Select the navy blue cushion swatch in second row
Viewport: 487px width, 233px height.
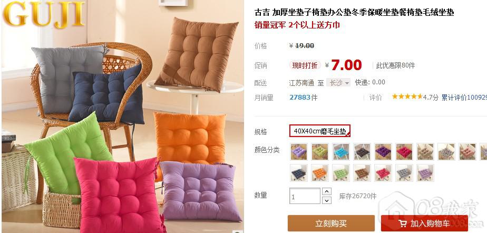coord(299,173)
